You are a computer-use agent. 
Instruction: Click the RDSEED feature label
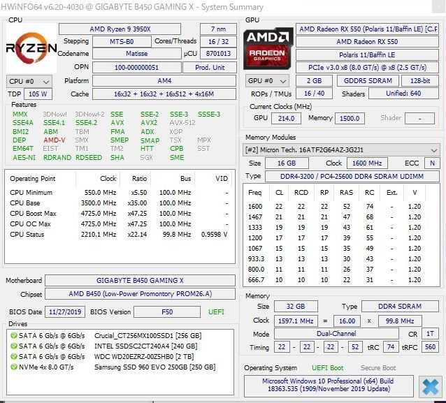[89, 158]
